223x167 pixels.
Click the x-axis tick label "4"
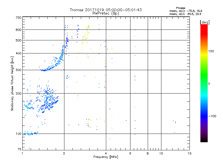106,153
